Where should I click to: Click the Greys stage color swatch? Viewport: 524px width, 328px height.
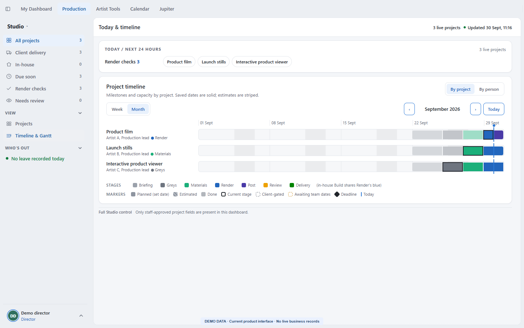163,185
